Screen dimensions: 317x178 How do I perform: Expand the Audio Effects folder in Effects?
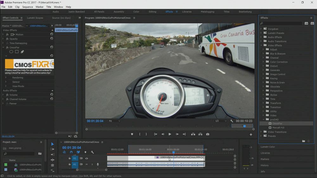coord(261,37)
